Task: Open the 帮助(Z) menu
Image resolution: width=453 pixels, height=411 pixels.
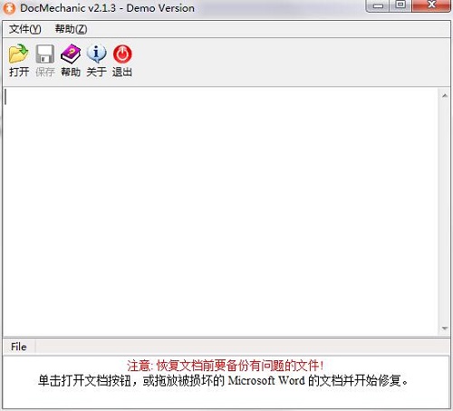Action: coord(71,29)
